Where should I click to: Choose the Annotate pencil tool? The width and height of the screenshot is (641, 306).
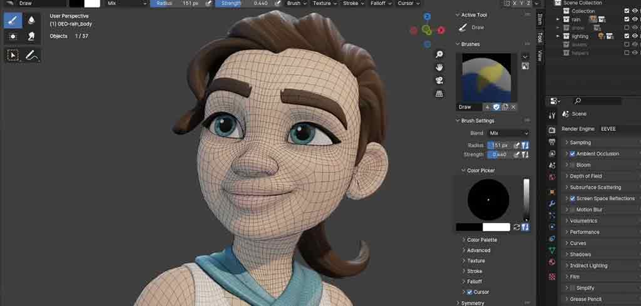(x=31, y=55)
